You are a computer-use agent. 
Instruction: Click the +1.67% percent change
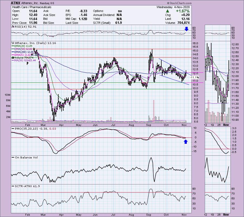183,11
